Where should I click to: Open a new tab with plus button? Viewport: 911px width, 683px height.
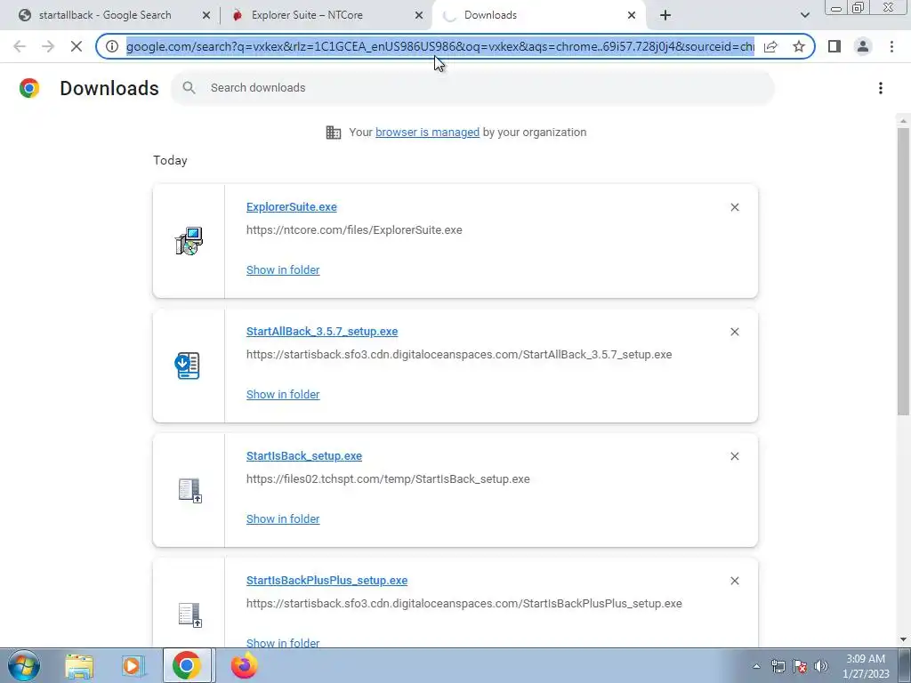[x=665, y=15]
